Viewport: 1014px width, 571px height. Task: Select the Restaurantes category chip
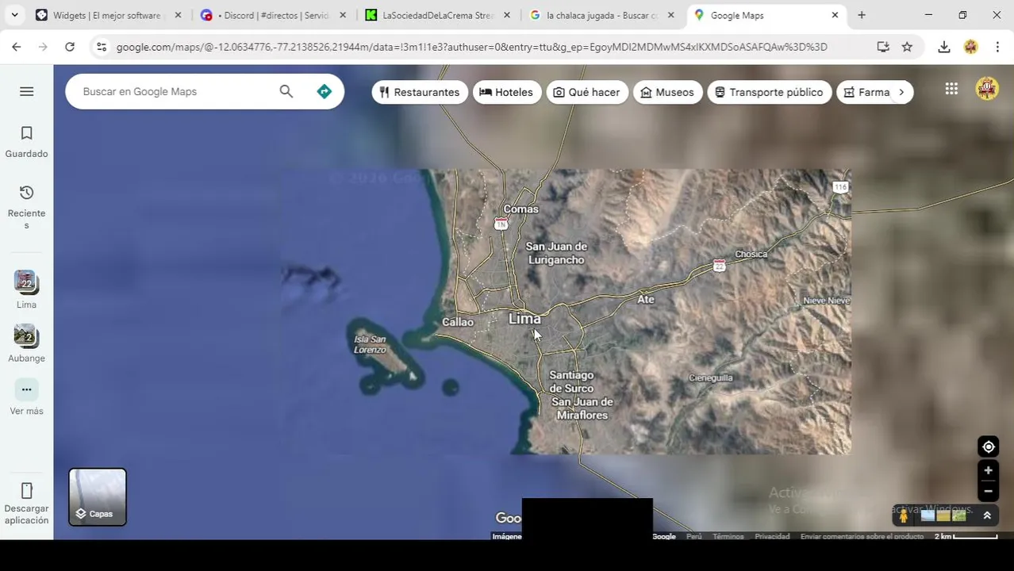[x=420, y=92]
